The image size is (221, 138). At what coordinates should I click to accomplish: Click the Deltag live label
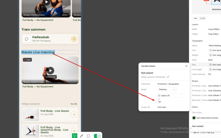click(50, 77)
